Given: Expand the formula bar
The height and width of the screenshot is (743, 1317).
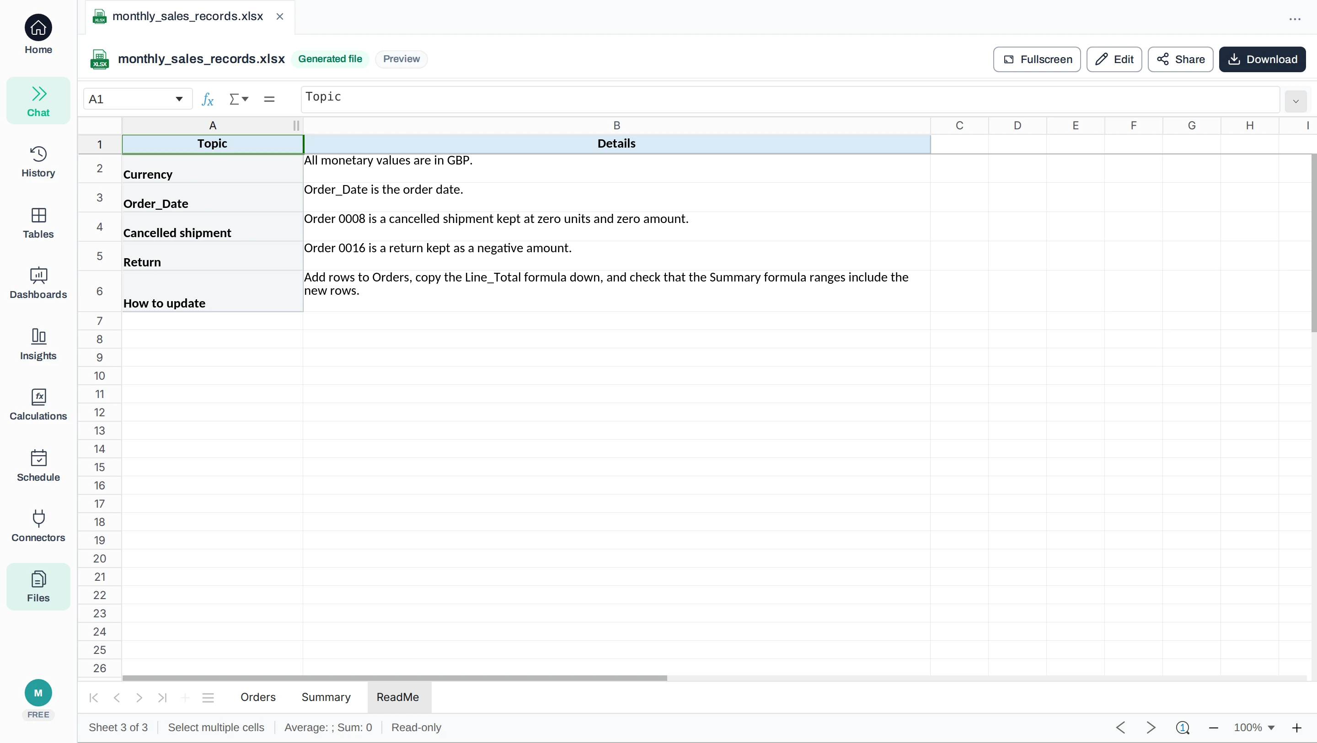Looking at the screenshot, I should click(1296, 101).
